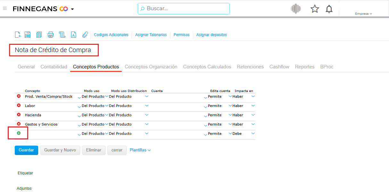
Task: Open Concepto dropdown in the Labor row
Action: click(79, 107)
